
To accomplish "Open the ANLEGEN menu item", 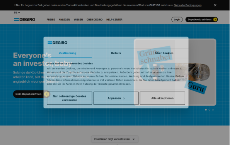I will coord(64,20).
